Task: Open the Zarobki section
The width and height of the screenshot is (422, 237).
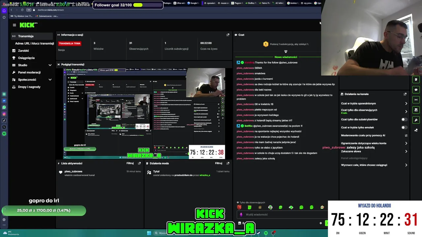Action: pyautogui.click(x=23, y=51)
